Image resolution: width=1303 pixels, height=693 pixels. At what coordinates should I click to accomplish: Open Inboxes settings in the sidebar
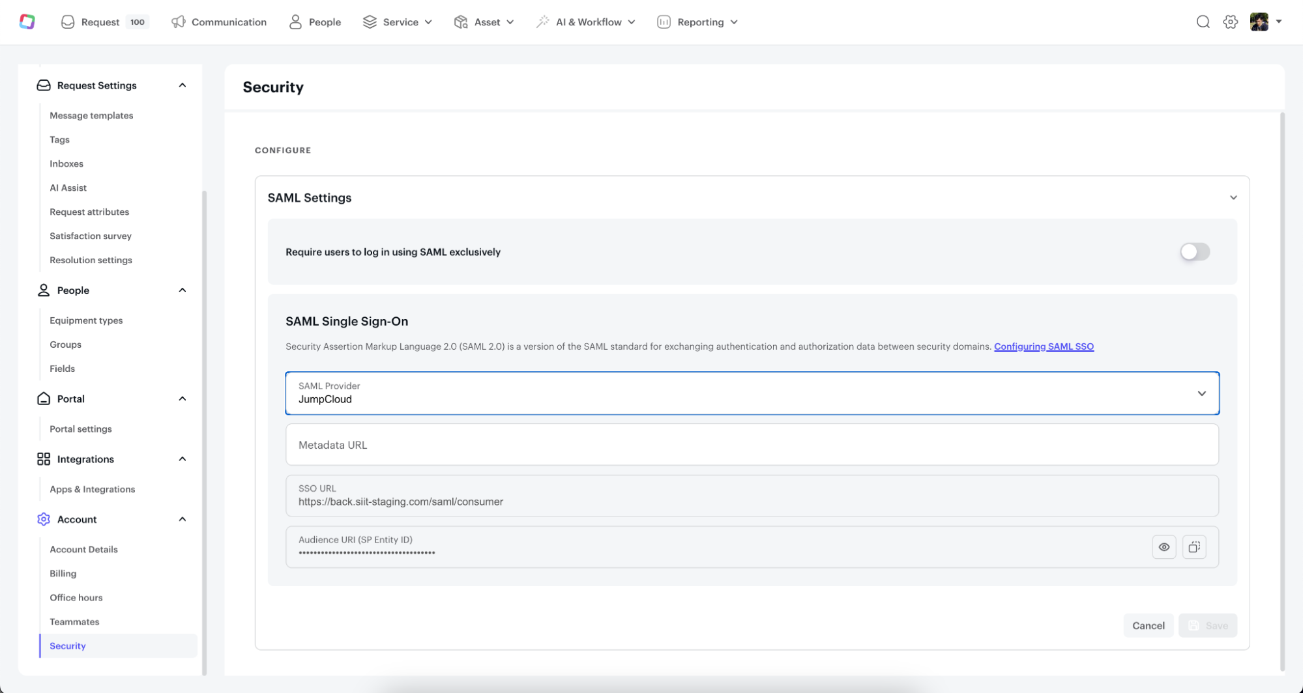(x=66, y=164)
